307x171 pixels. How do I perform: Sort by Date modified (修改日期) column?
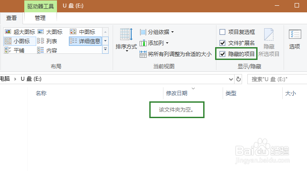click(x=193, y=93)
